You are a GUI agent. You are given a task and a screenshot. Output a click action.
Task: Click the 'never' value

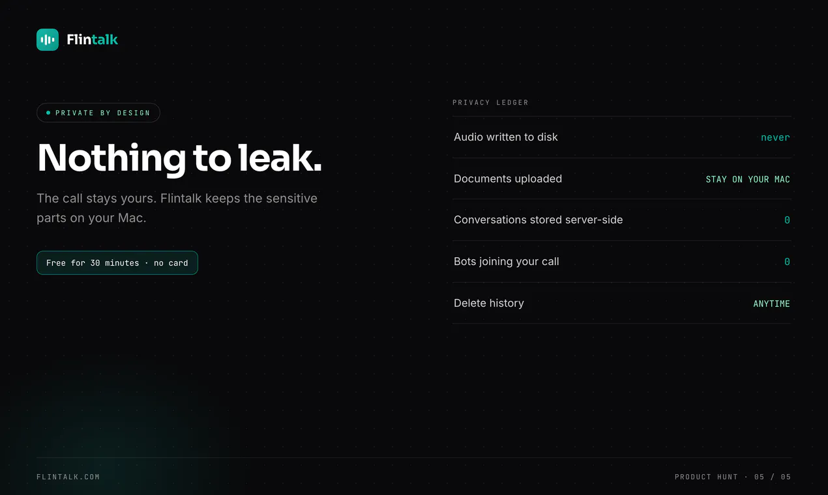(x=775, y=137)
